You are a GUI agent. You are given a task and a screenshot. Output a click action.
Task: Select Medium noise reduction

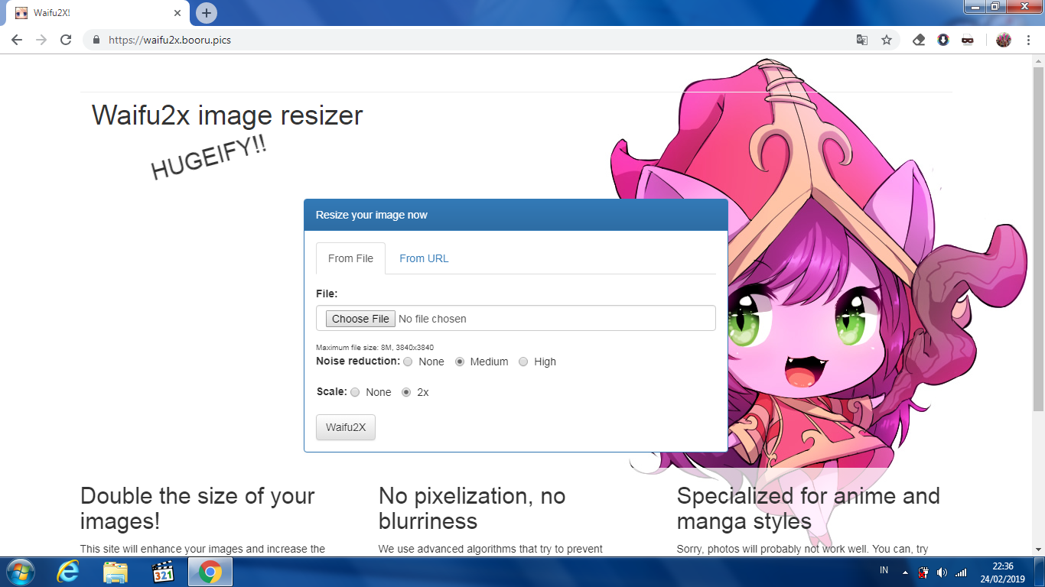coord(460,362)
